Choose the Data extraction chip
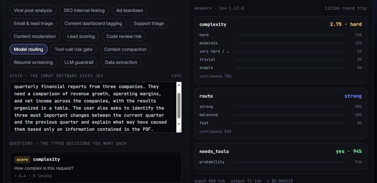 coord(121,62)
